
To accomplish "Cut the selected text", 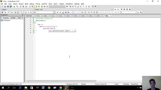I will (21, 6).
